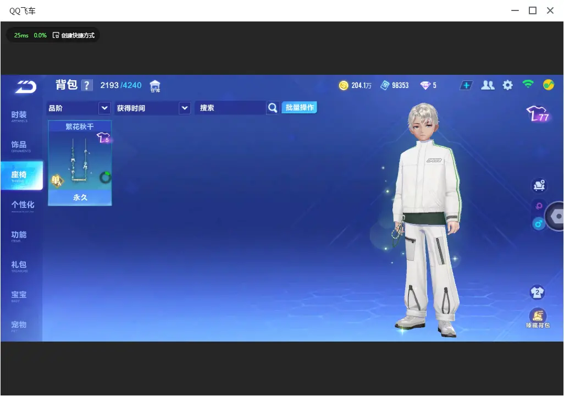
Task: Click the 创建快捷方式 shortcut icon
Action: pyautogui.click(x=56, y=35)
